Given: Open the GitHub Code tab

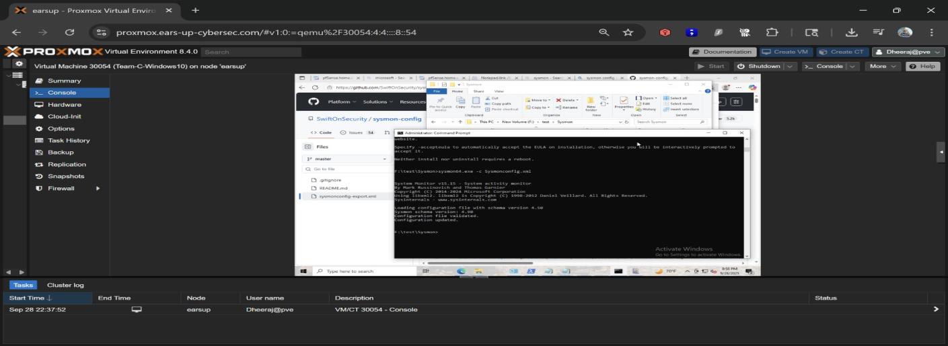Looking at the screenshot, I should point(321,132).
